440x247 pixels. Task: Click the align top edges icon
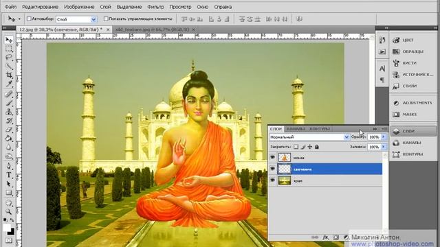(x=184, y=19)
